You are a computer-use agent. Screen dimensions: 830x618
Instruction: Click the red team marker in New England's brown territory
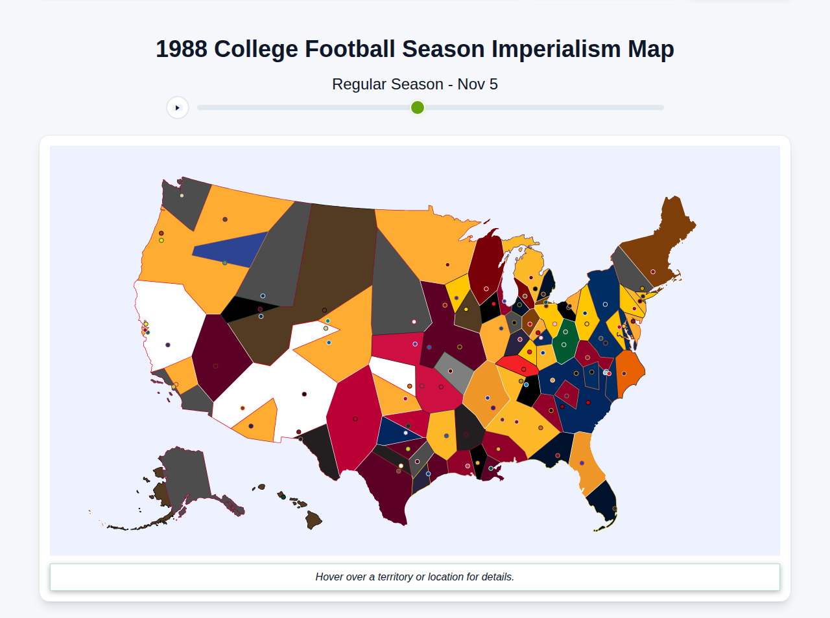pos(653,271)
